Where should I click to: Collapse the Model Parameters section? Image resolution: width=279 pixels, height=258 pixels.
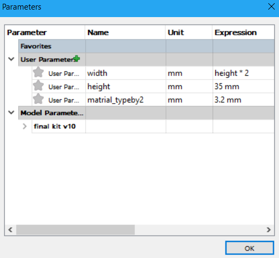click(11, 113)
